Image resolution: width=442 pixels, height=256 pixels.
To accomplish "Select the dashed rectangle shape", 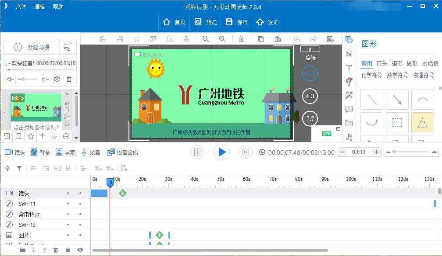I will tap(397, 122).
